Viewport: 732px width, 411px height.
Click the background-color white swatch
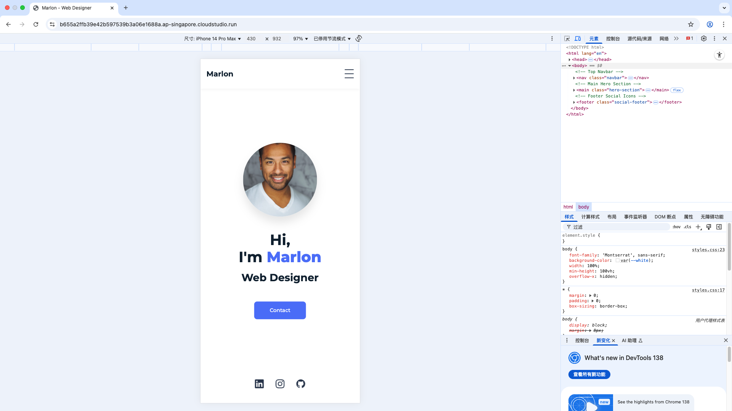(618, 261)
